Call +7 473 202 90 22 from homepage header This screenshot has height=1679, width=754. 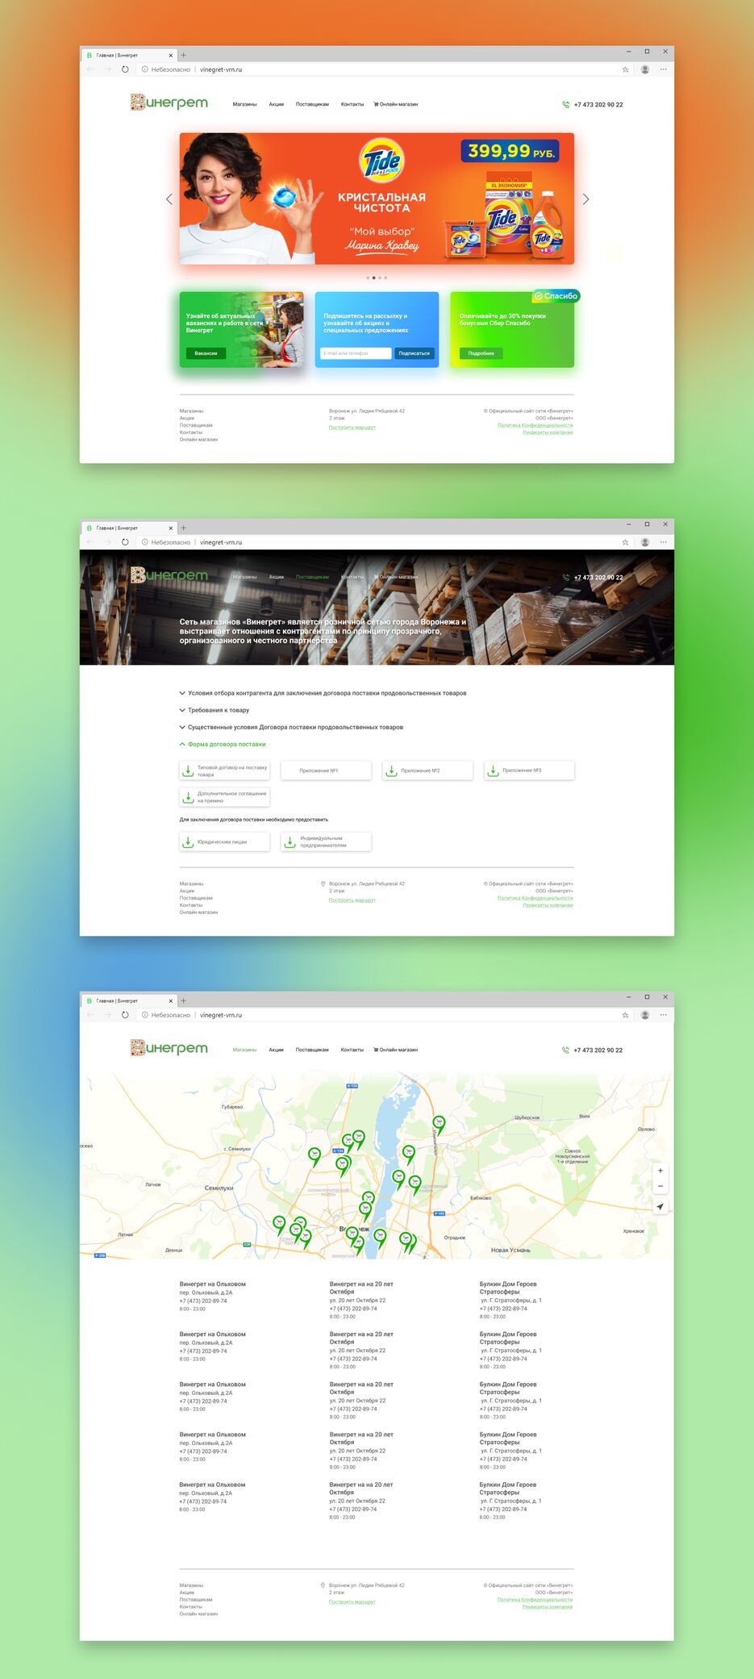[x=598, y=105]
